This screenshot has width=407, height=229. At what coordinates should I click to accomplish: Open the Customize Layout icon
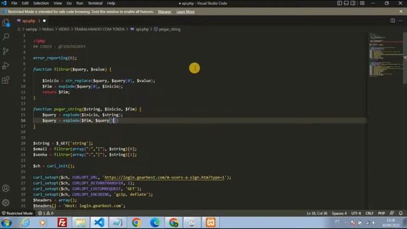coord(362,3)
